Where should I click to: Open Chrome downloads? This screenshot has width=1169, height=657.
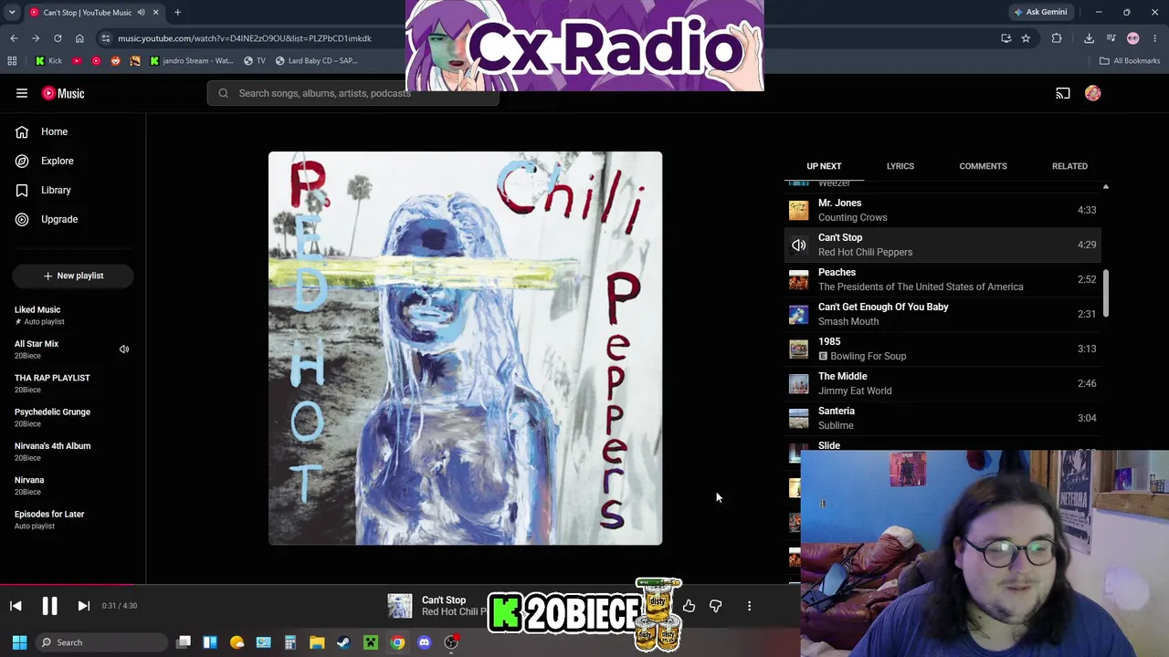click(1089, 38)
